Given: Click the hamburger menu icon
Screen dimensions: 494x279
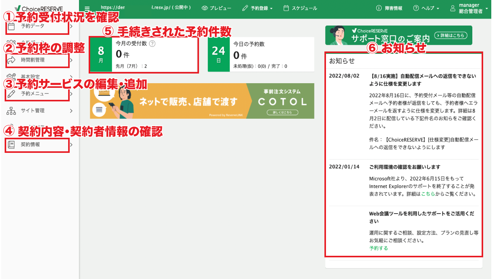Looking at the screenshot, I should pyautogui.click(x=87, y=9).
